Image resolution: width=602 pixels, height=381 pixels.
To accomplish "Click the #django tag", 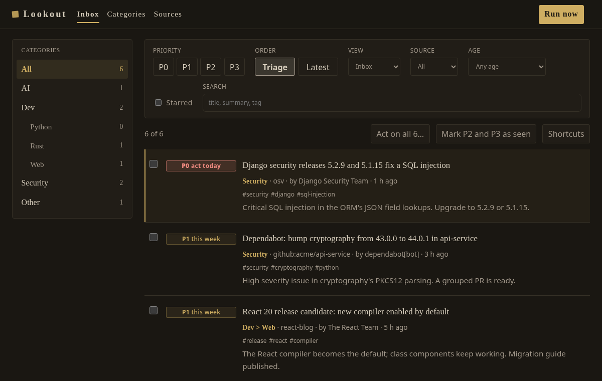I will [x=282, y=195].
